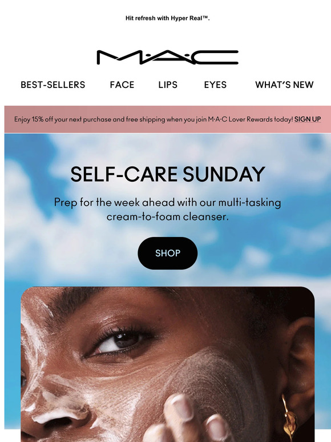331x442 pixels.
Task: Click the model's eye in the photo
Action: (x=120, y=341)
